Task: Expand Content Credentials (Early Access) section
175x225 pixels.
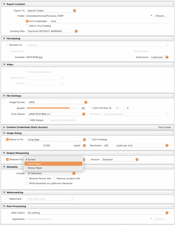Action: 4,127
